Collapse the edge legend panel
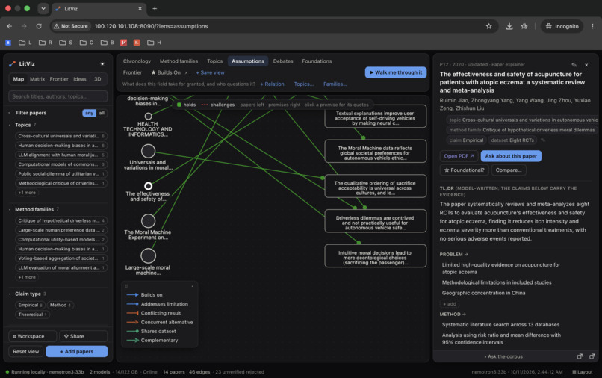Image resolution: width=602 pixels, height=378 pixels. pyautogui.click(x=193, y=286)
